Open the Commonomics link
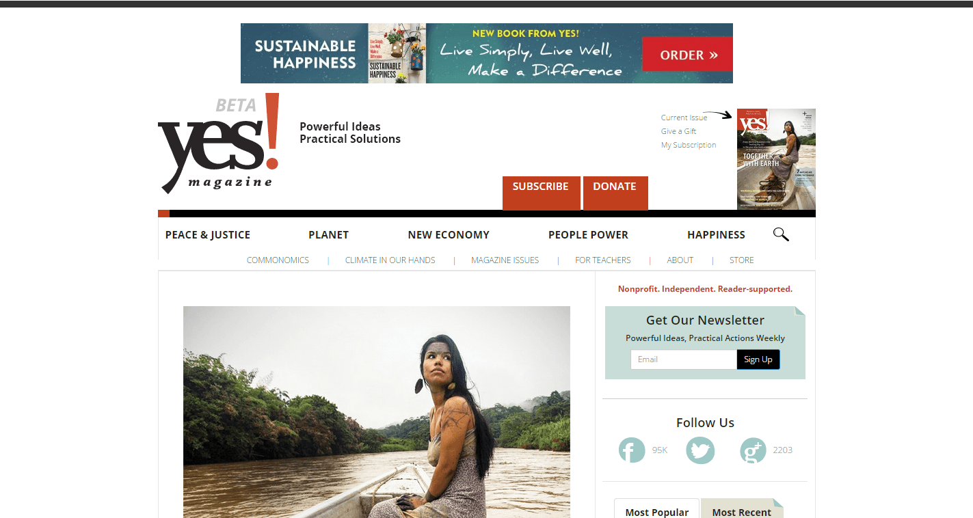 (278, 260)
